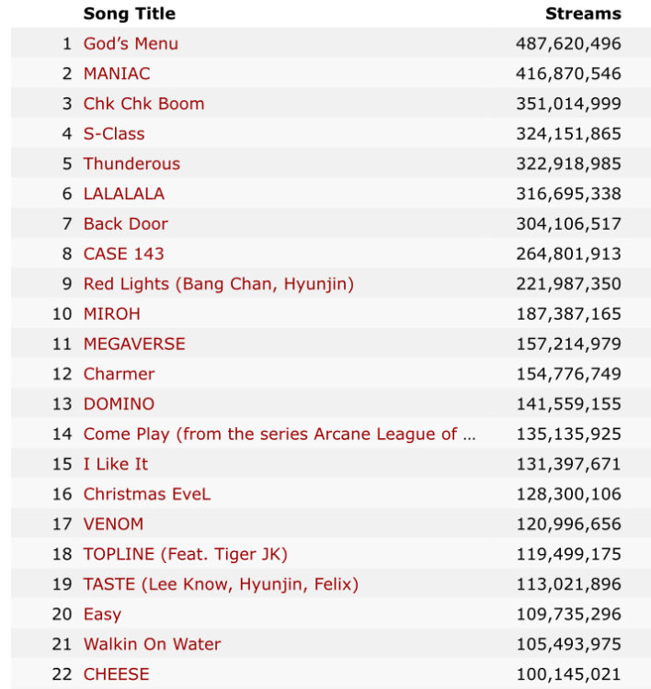
Task: Open the Chk Chk Boom link
Action: pyautogui.click(x=143, y=104)
